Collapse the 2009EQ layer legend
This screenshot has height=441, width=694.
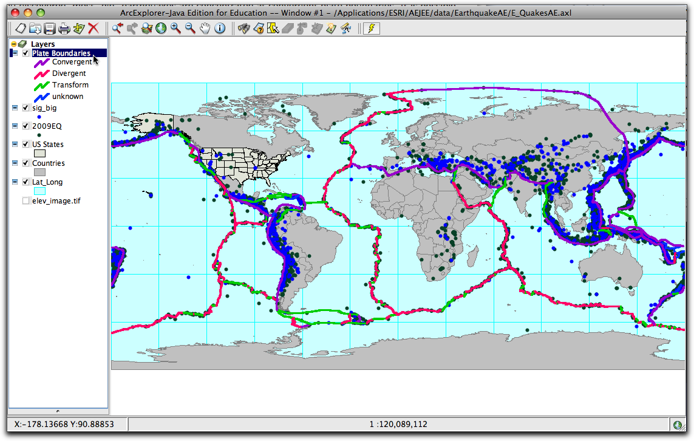coord(14,126)
